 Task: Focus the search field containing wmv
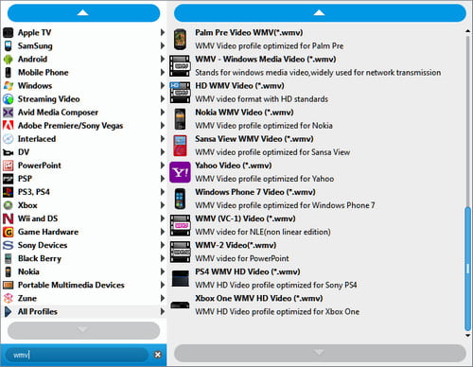pos(78,355)
